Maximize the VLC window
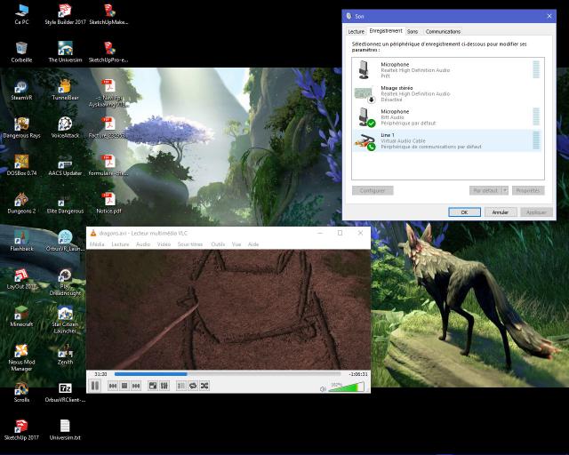 point(340,233)
